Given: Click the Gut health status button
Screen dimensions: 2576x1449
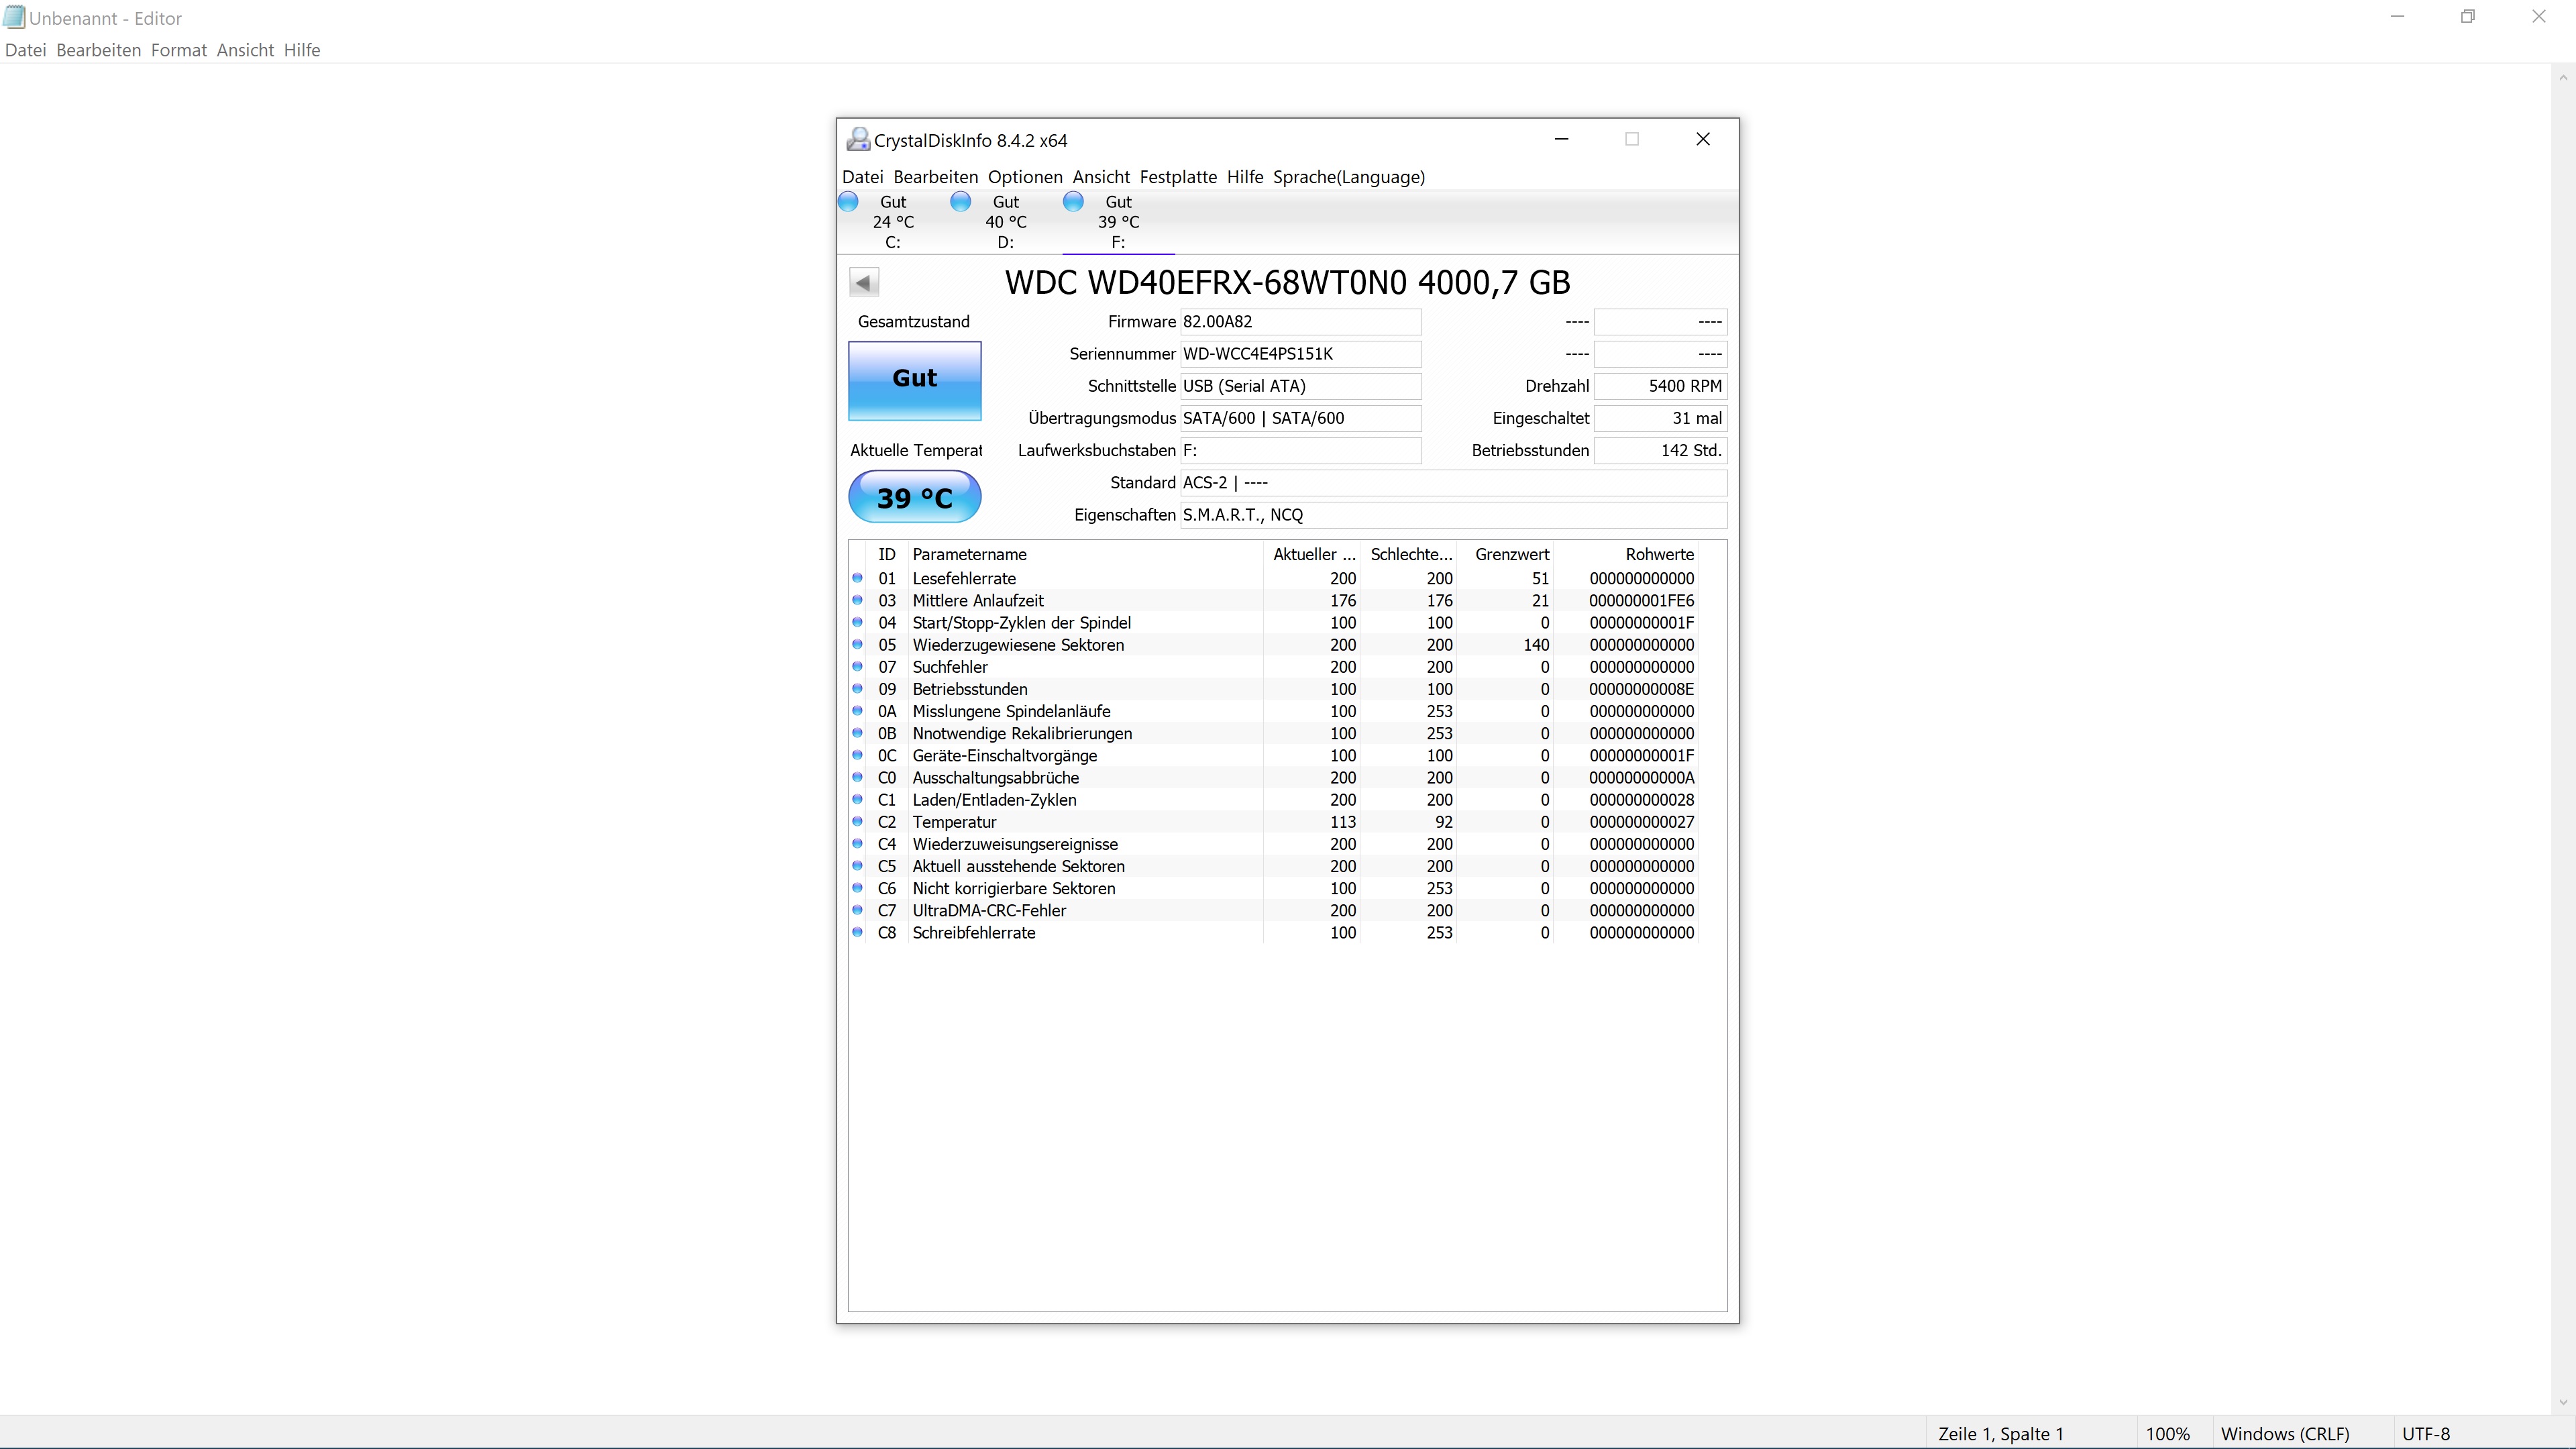Looking at the screenshot, I should coord(915,380).
